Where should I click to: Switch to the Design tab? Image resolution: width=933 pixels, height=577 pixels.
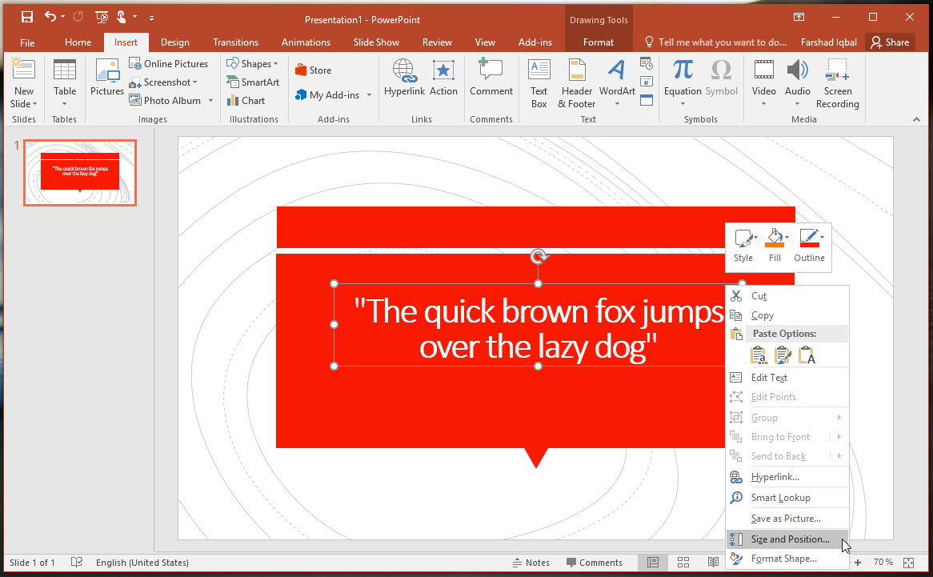click(174, 42)
